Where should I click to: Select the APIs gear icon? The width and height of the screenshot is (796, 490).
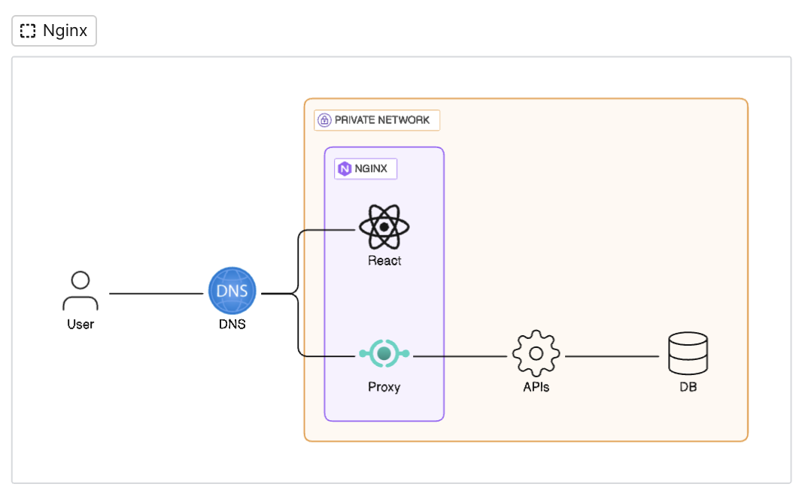point(536,353)
